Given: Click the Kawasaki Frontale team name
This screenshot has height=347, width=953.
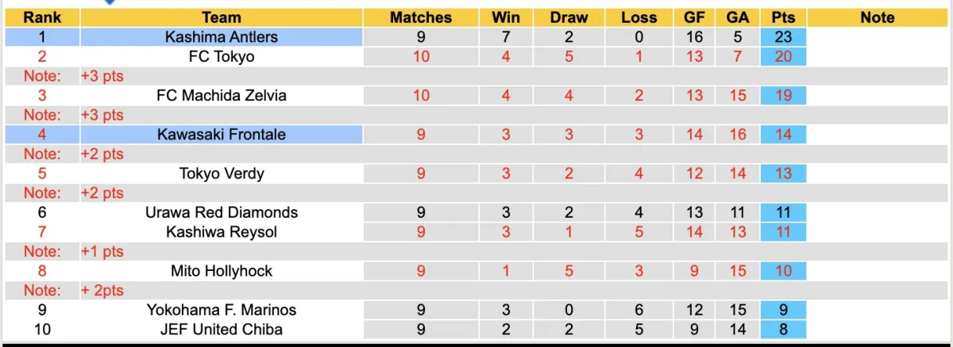Looking at the screenshot, I should (222, 135).
